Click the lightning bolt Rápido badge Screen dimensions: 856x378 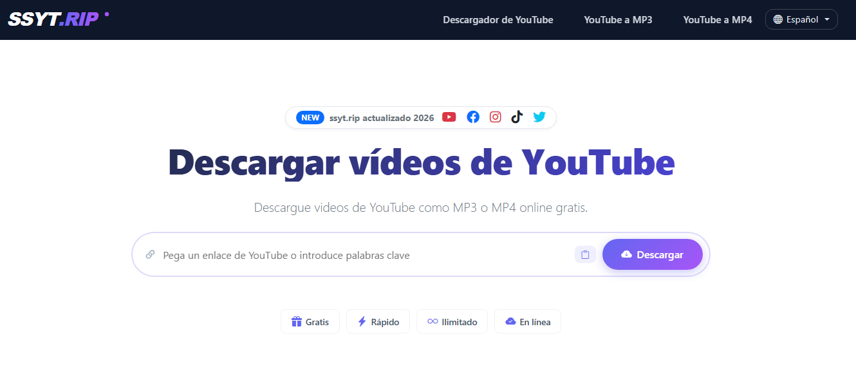click(x=378, y=322)
